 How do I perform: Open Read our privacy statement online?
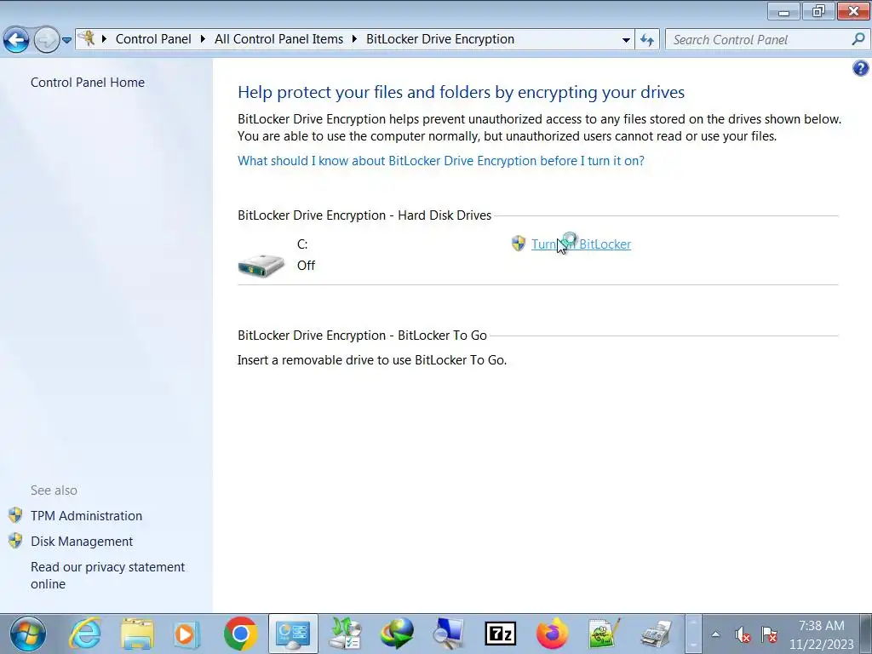click(107, 575)
